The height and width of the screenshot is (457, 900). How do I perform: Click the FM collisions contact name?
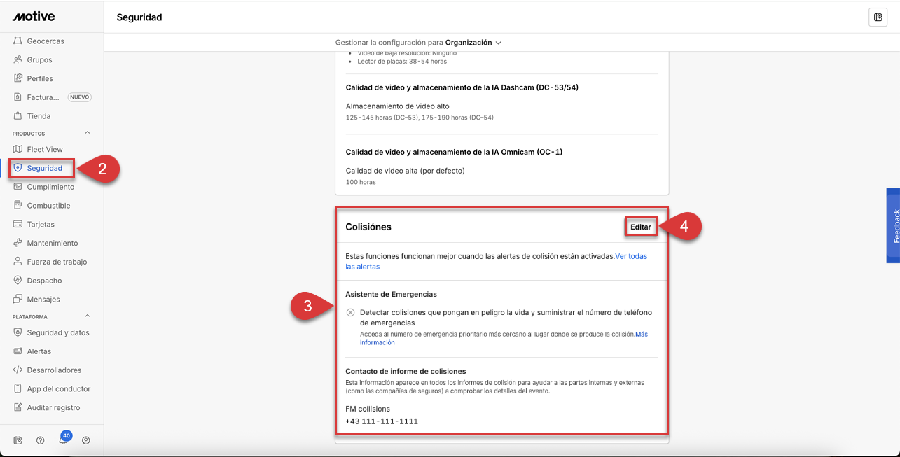click(368, 409)
